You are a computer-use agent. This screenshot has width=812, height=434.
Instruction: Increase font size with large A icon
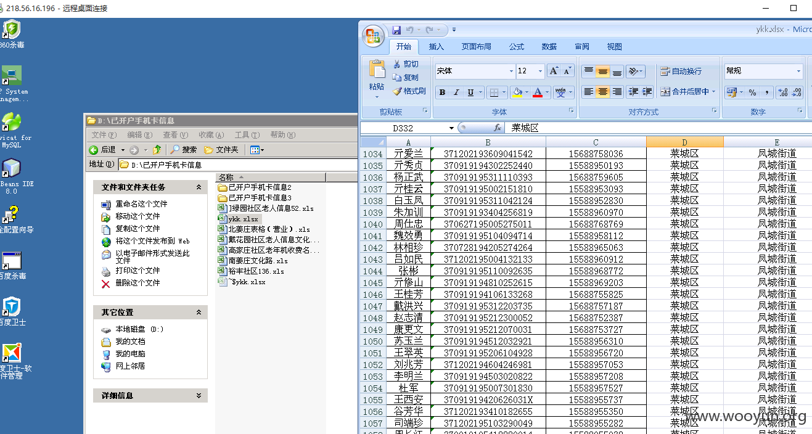point(554,71)
